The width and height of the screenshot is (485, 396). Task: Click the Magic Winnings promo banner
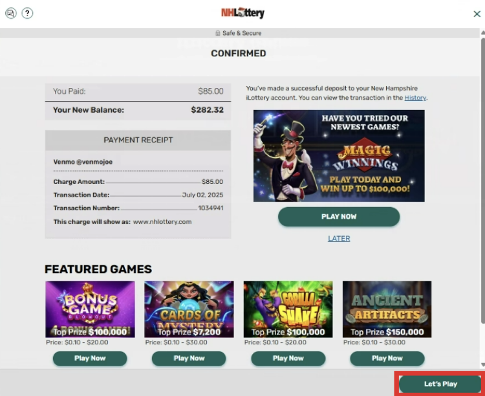click(339, 156)
